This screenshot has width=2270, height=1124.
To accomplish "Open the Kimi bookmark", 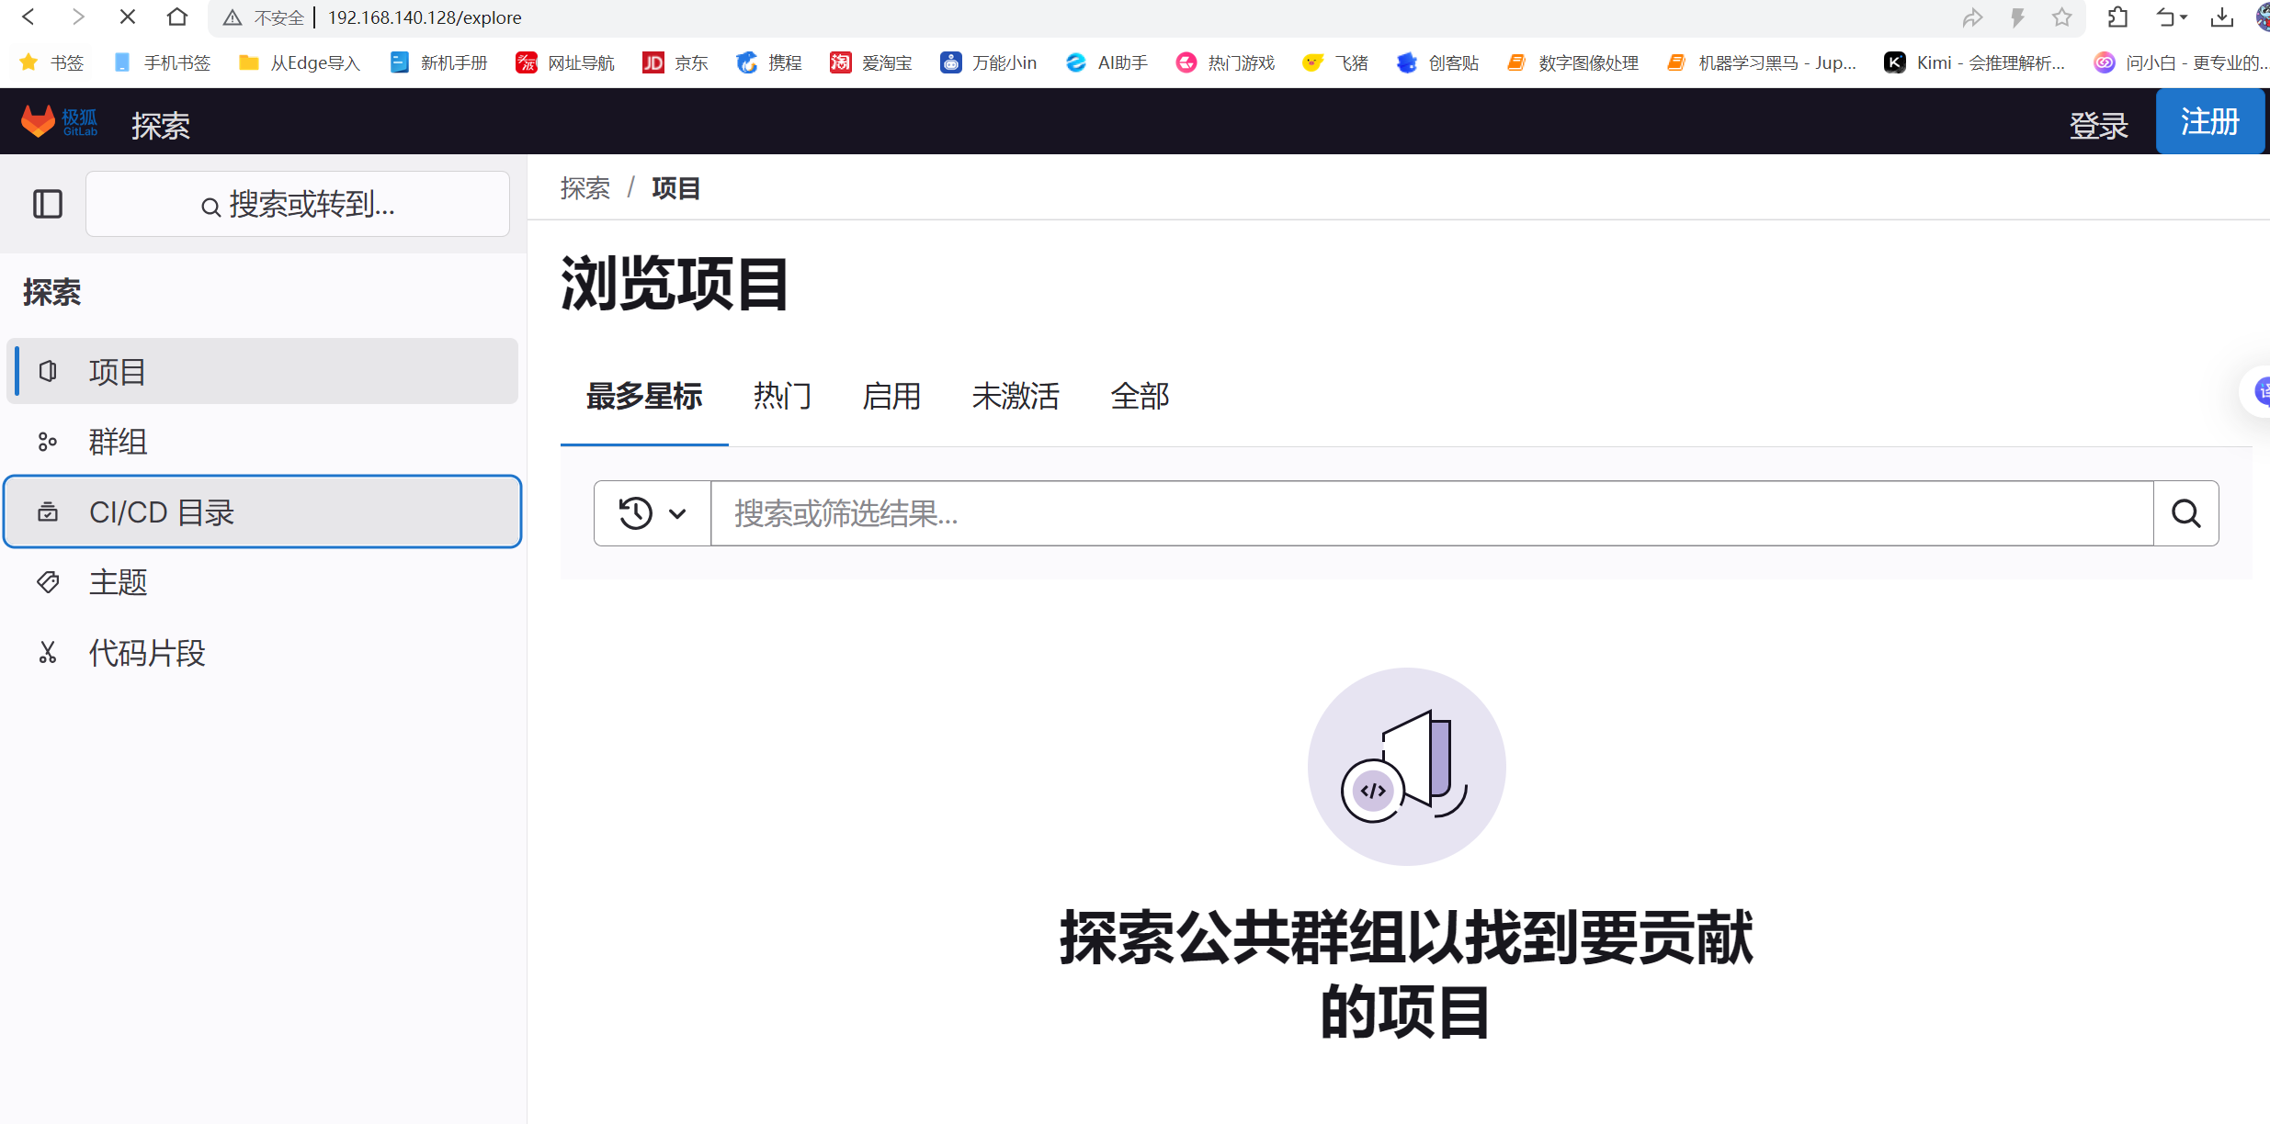I will pyautogui.click(x=1974, y=62).
